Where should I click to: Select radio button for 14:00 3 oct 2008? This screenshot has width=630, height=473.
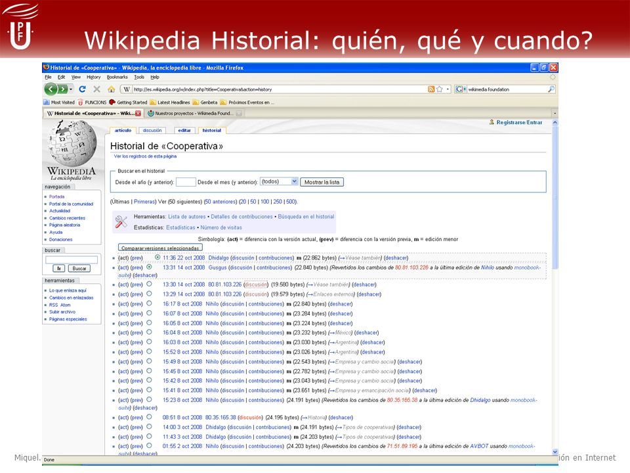pos(149,427)
